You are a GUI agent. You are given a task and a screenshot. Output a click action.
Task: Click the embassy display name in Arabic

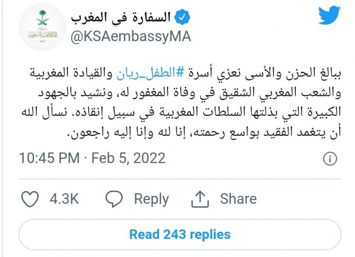pos(121,17)
